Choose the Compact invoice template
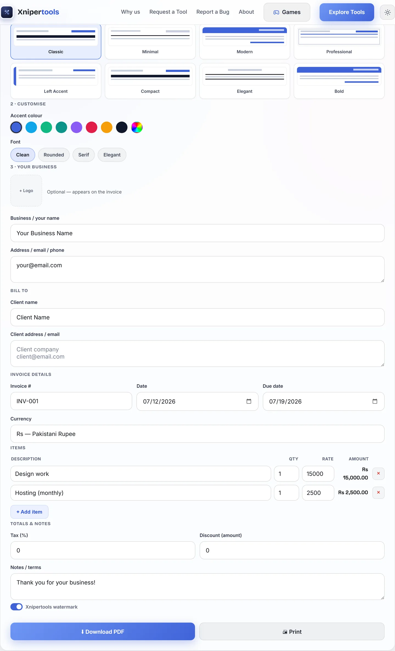395x651 pixels. [150, 81]
